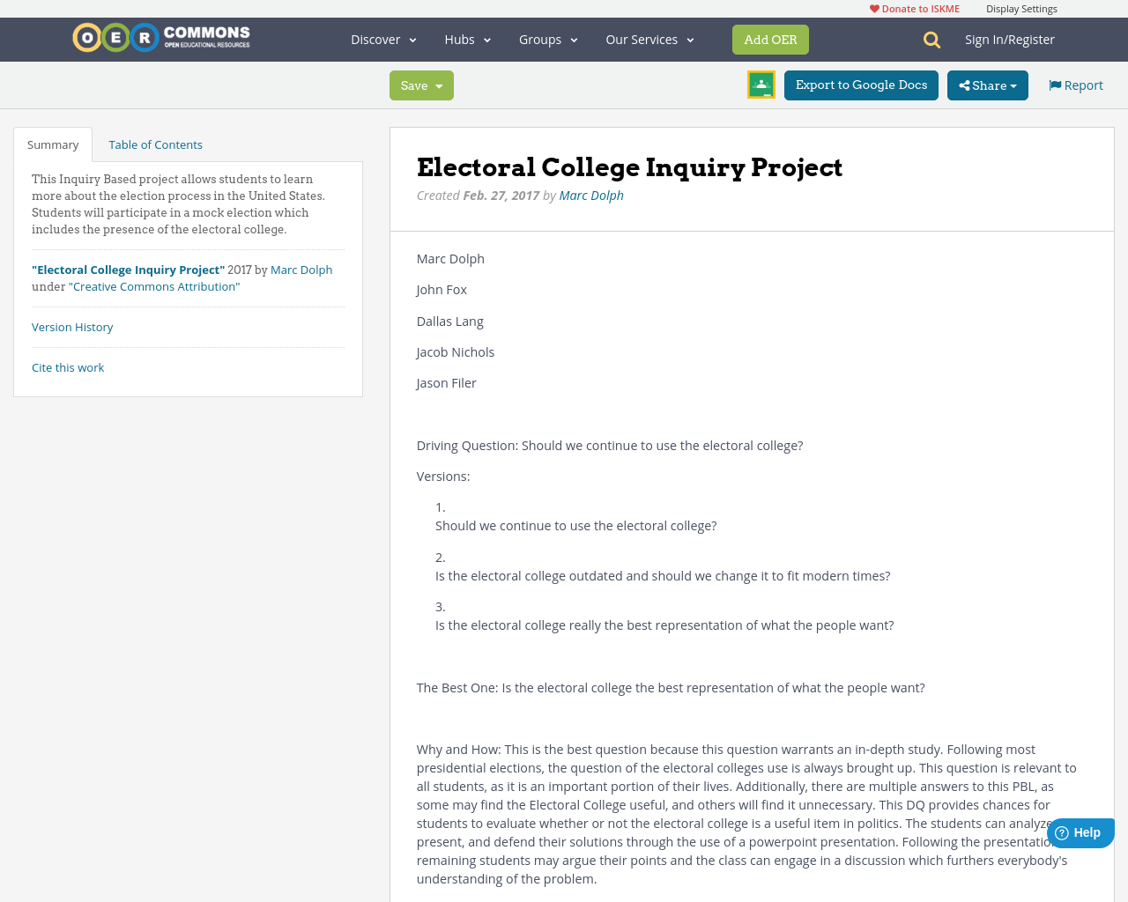Share to Google Classroom
This screenshot has height=902, width=1128.
[760, 84]
